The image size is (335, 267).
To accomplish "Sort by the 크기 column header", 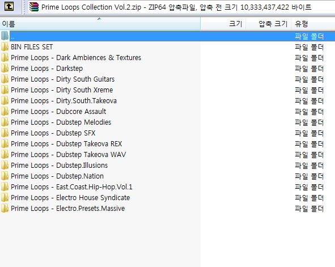I will pos(223,24).
